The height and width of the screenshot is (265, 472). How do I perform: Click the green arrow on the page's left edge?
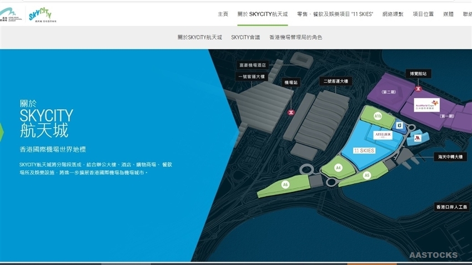point(2,131)
